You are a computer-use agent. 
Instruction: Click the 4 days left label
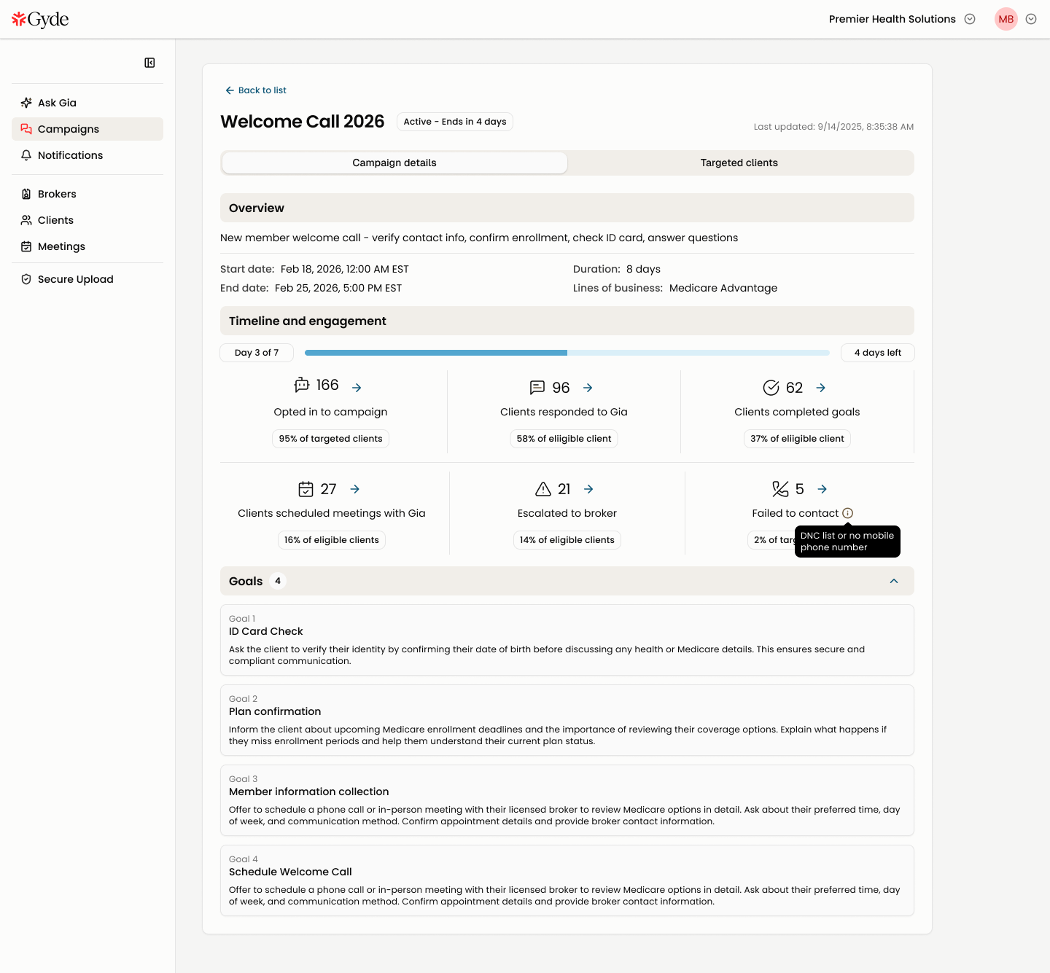point(878,353)
